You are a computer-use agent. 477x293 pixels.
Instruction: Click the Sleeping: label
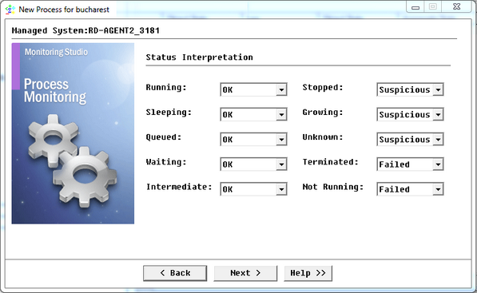169,113
